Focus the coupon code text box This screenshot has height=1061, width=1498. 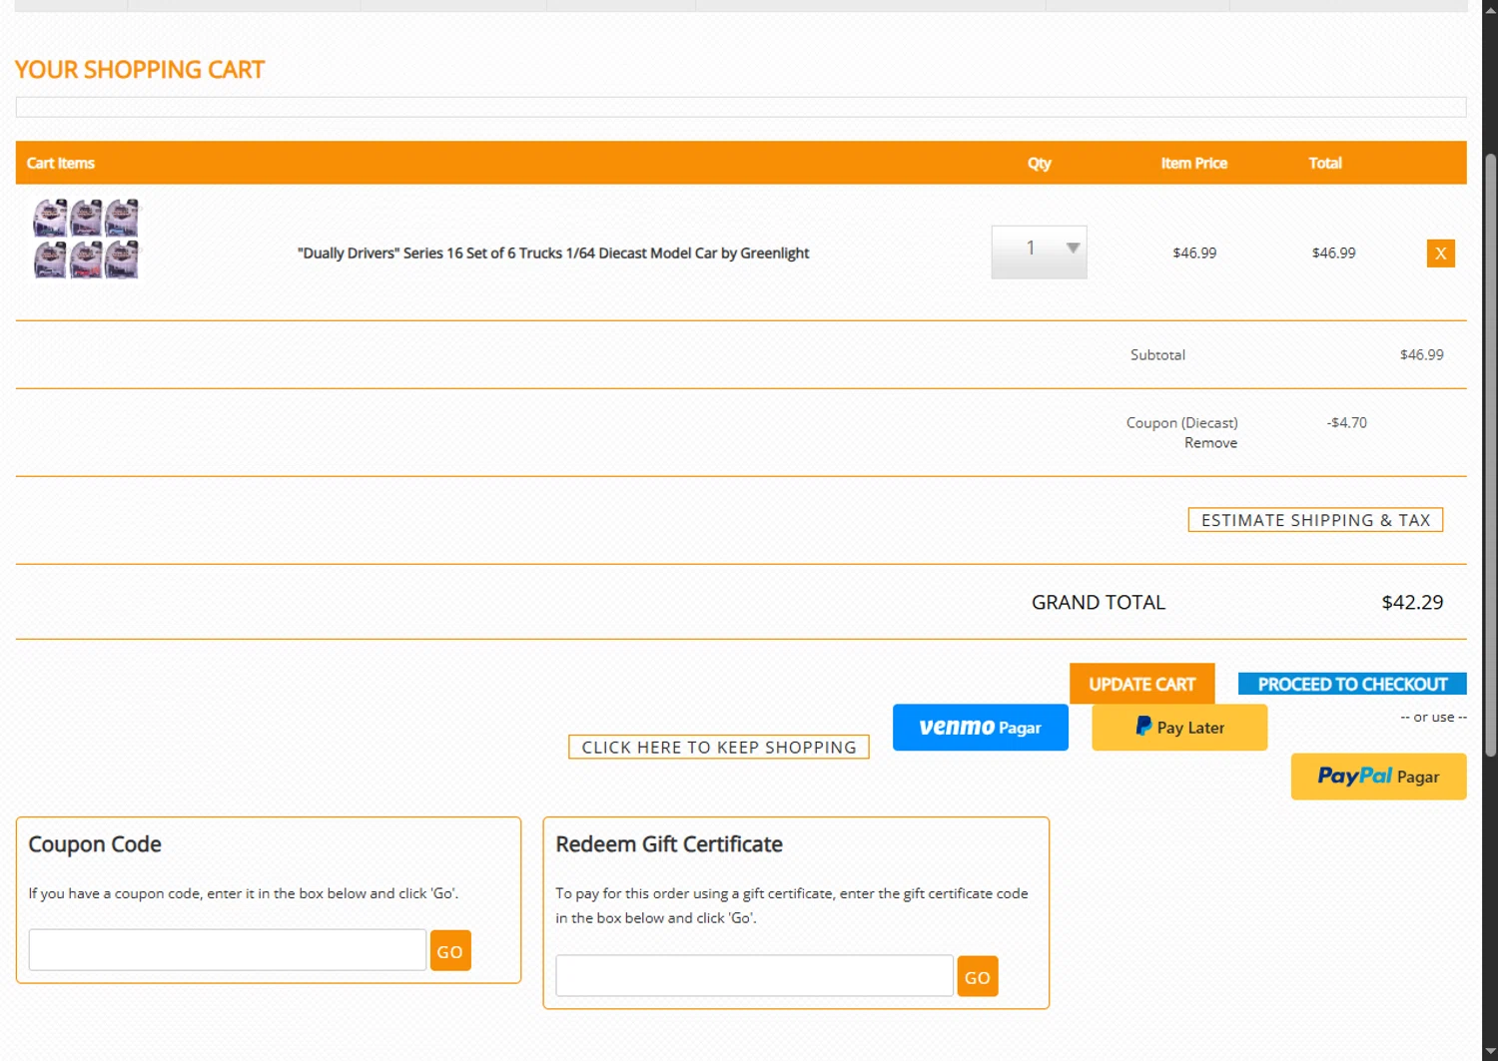coord(228,950)
